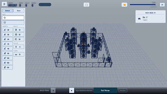This screenshot has width=167, height=94.
Task: Pick the pillar costing 6
Action: click(x=19, y=47)
